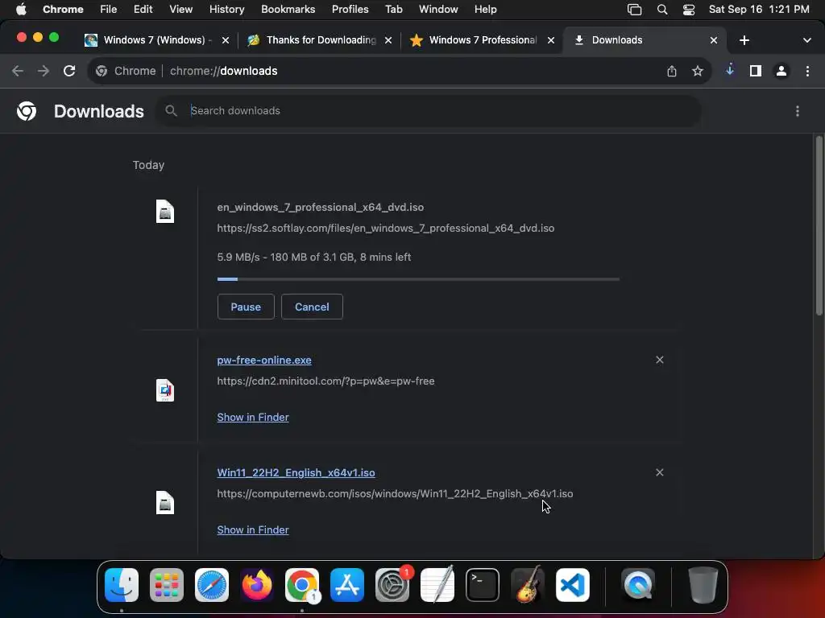Launch Visual Studio Code from the dock
The height and width of the screenshot is (618, 825).
[x=573, y=585]
